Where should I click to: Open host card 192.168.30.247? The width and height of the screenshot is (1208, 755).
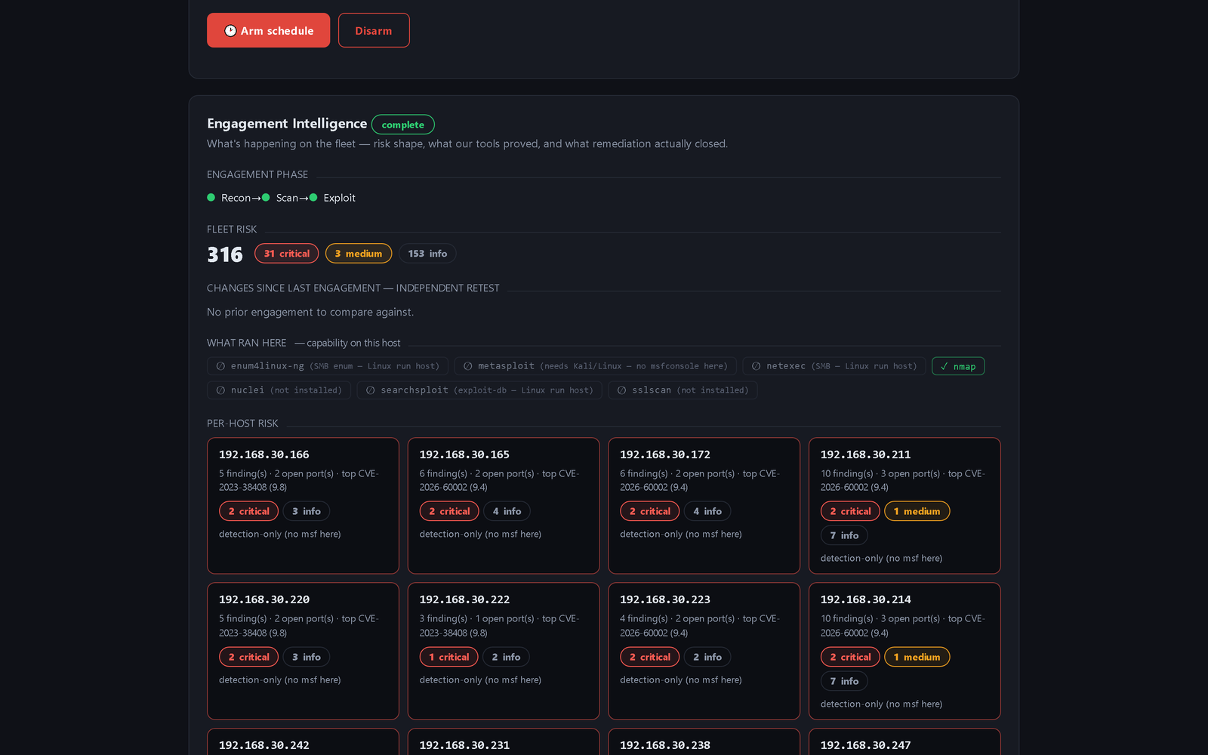point(904,742)
